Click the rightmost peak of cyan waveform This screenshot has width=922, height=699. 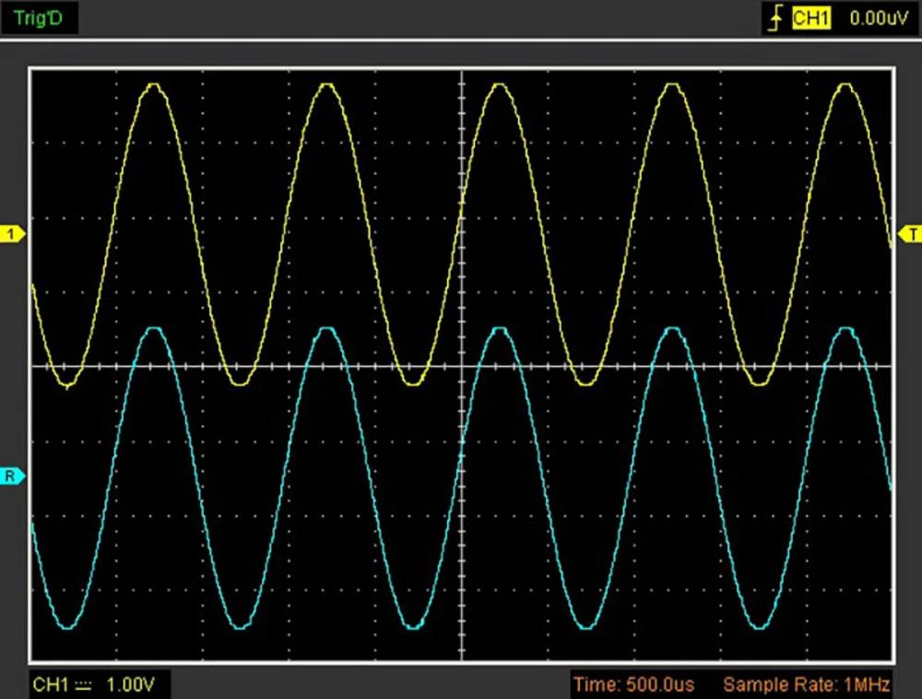[845, 328]
